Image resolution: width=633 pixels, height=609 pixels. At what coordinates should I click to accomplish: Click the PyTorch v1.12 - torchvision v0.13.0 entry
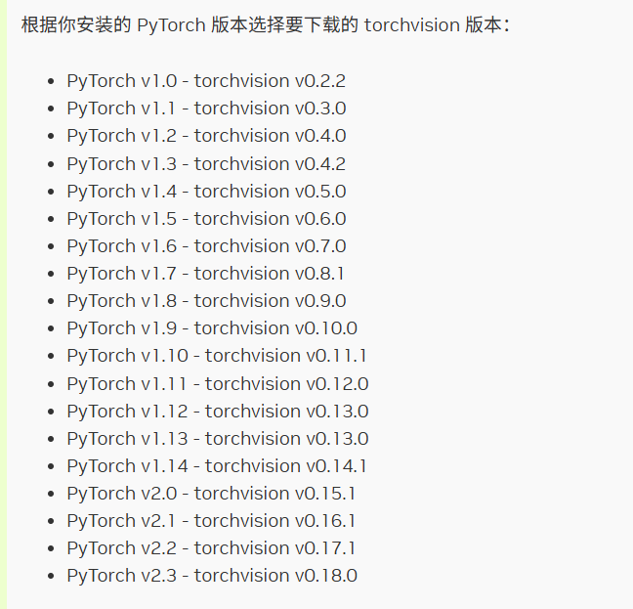tap(218, 412)
